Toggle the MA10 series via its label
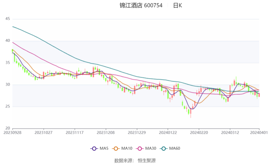The height and width of the screenshot is (164, 270). tap(127, 149)
